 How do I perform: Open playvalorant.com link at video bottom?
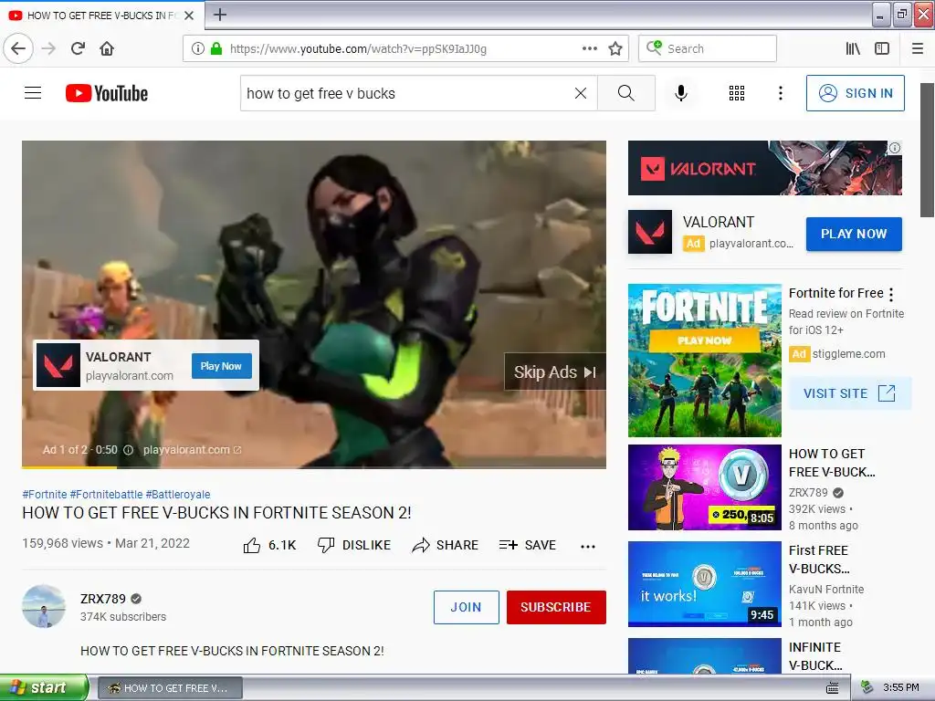[x=192, y=450]
